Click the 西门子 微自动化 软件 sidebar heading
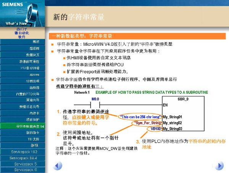 click(22, 33)
